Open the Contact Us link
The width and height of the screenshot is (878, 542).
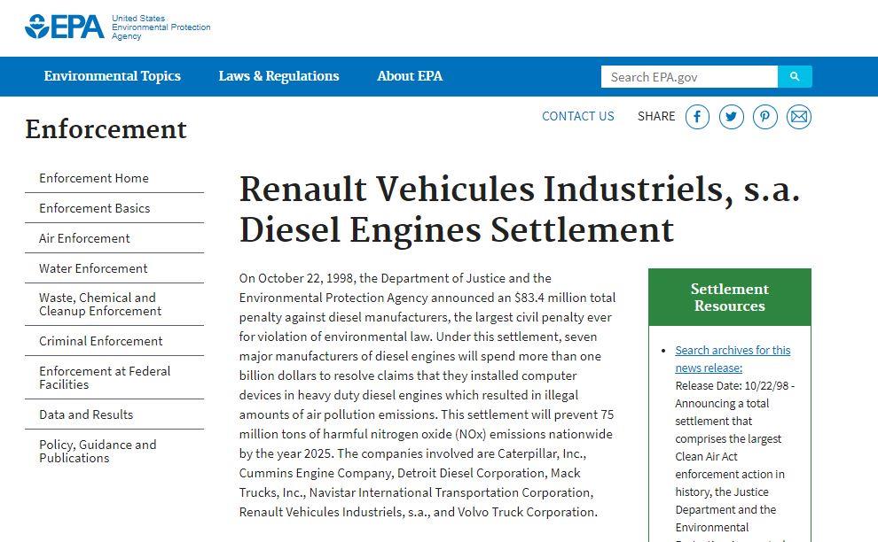pos(578,116)
